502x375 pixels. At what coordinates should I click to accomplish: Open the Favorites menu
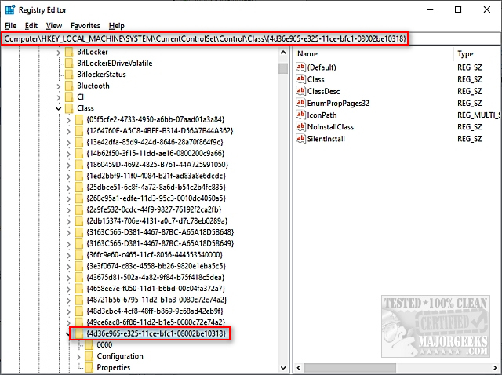(85, 26)
